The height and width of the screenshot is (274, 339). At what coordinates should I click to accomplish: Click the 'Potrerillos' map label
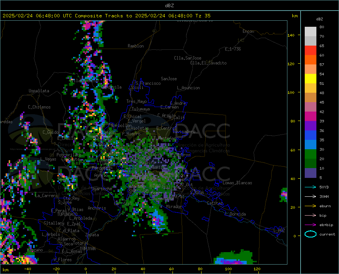point(69,155)
